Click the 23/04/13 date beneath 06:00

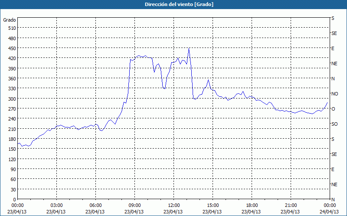(95, 212)
